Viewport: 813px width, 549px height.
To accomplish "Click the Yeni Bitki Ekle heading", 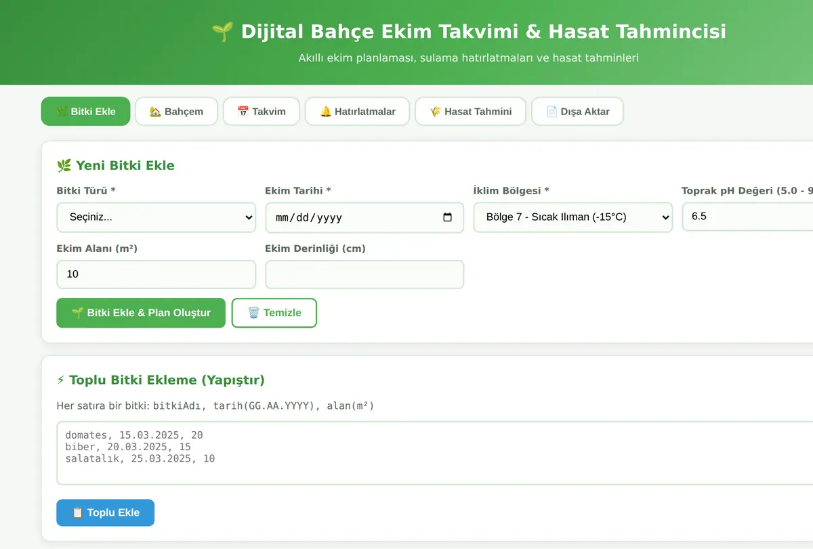I will (116, 165).
